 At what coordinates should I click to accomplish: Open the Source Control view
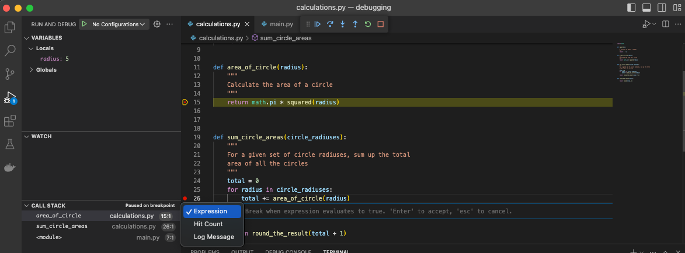tap(9, 74)
